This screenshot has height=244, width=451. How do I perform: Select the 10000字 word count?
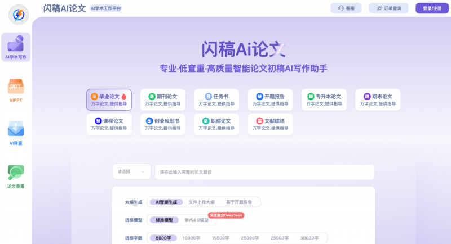[x=192, y=238]
